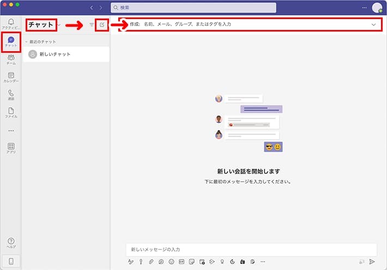Click the Stream arrow icon in compose toolbar

[212, 262]
